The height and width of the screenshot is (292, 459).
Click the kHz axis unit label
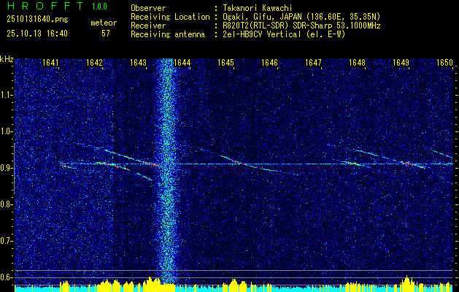click(7, 59)
